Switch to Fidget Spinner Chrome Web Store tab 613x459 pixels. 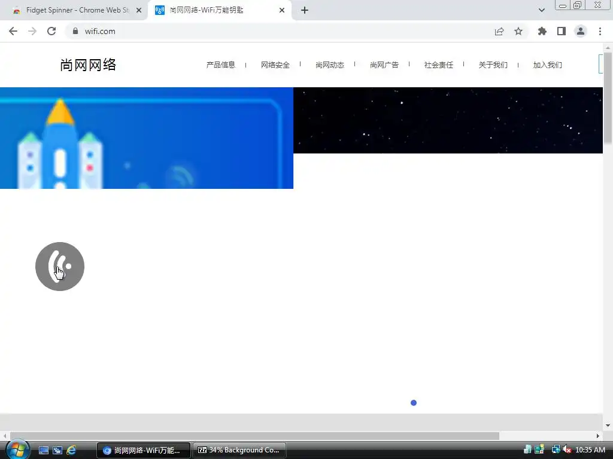(x=74, y=10)
